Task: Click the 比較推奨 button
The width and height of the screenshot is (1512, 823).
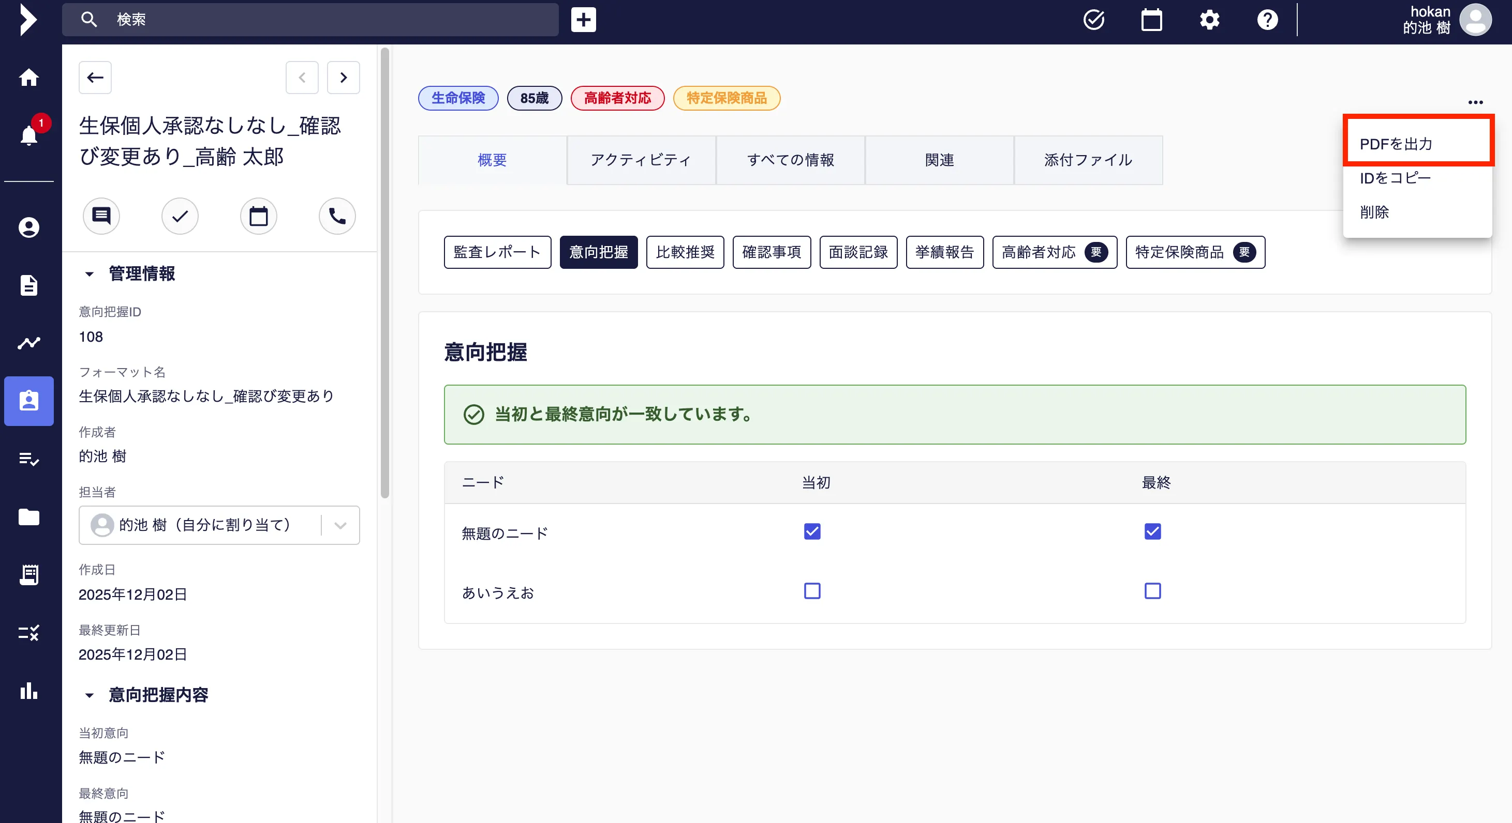Action: [x=685, y=252]
